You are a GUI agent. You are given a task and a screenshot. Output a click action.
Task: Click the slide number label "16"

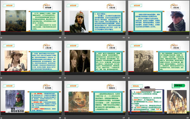click(60, 118)
